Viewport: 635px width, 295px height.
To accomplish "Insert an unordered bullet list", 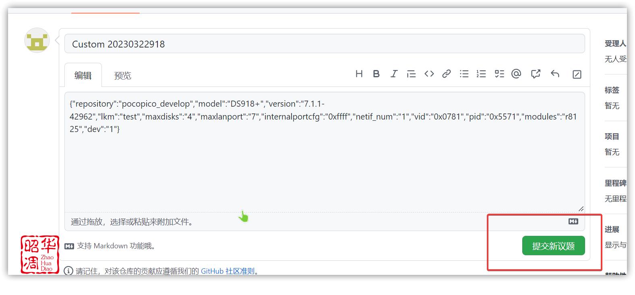I will point(464,74).
